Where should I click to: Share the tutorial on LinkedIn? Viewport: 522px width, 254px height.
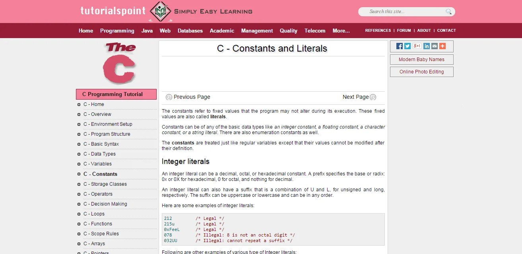426,46
